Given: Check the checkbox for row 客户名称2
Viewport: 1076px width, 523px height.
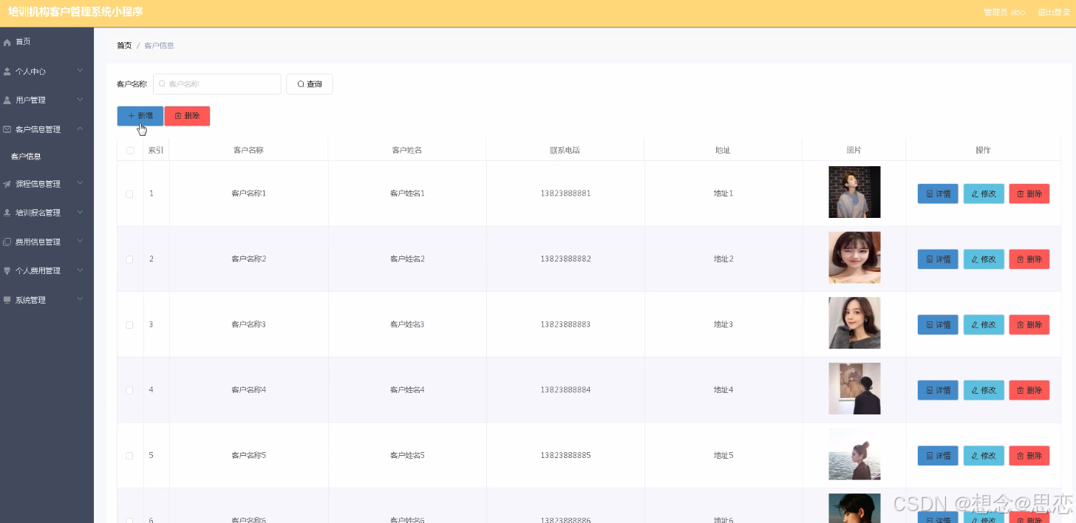Looking at the screenshot, I should [129, 259].
